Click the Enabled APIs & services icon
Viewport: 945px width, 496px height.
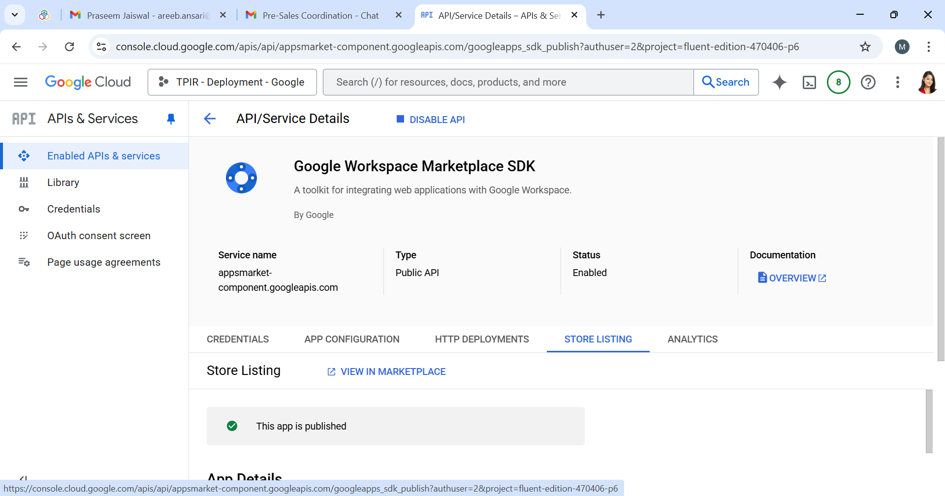[24, 156]
